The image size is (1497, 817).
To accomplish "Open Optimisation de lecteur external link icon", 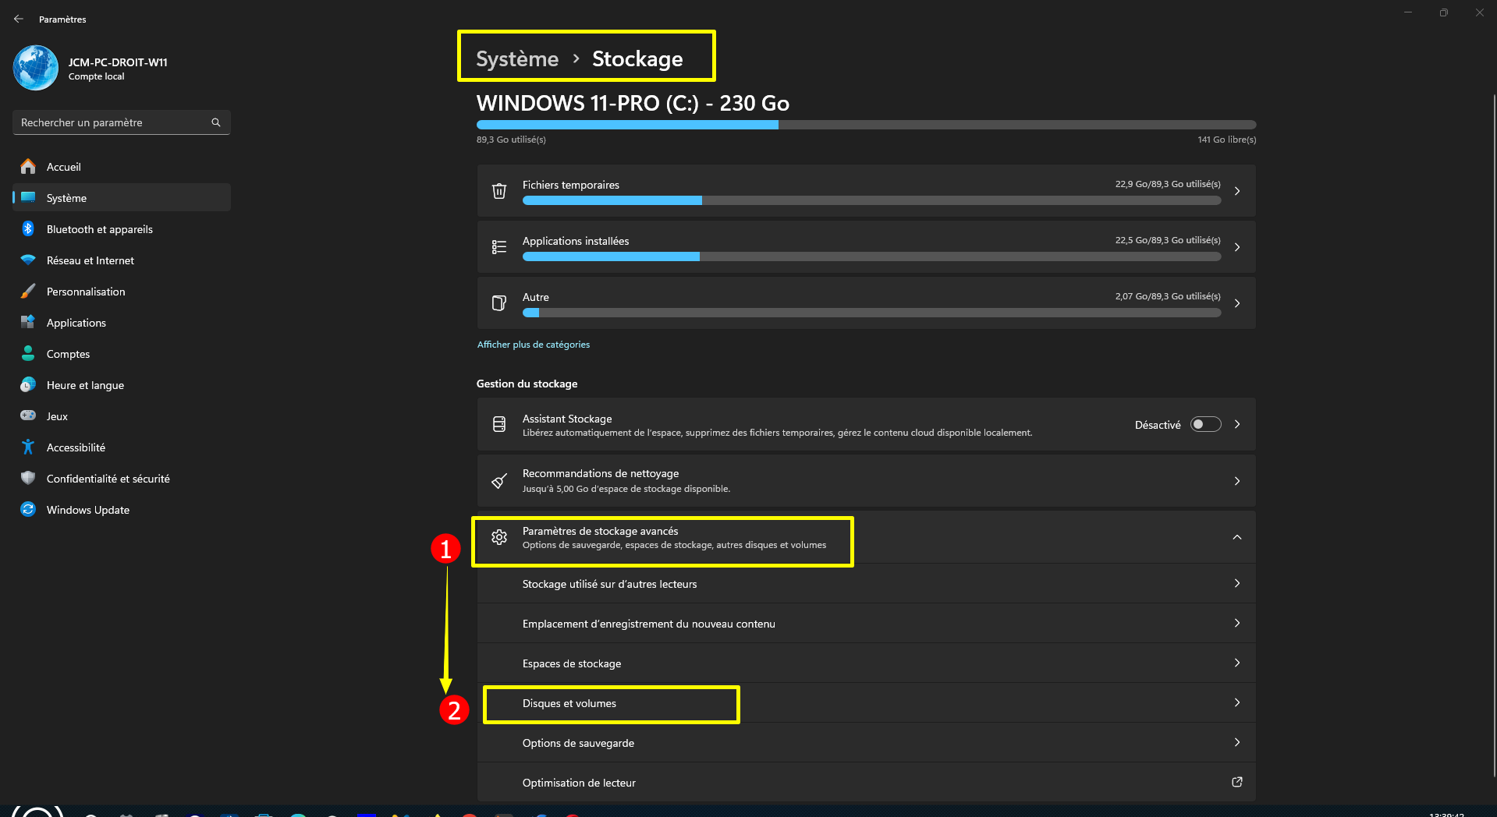I will 1236,782.
